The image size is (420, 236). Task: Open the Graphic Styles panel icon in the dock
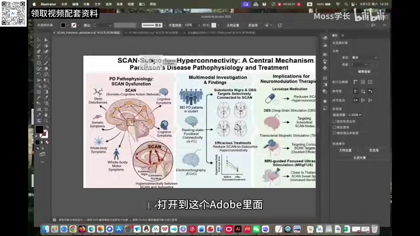[x=325, y=108]
